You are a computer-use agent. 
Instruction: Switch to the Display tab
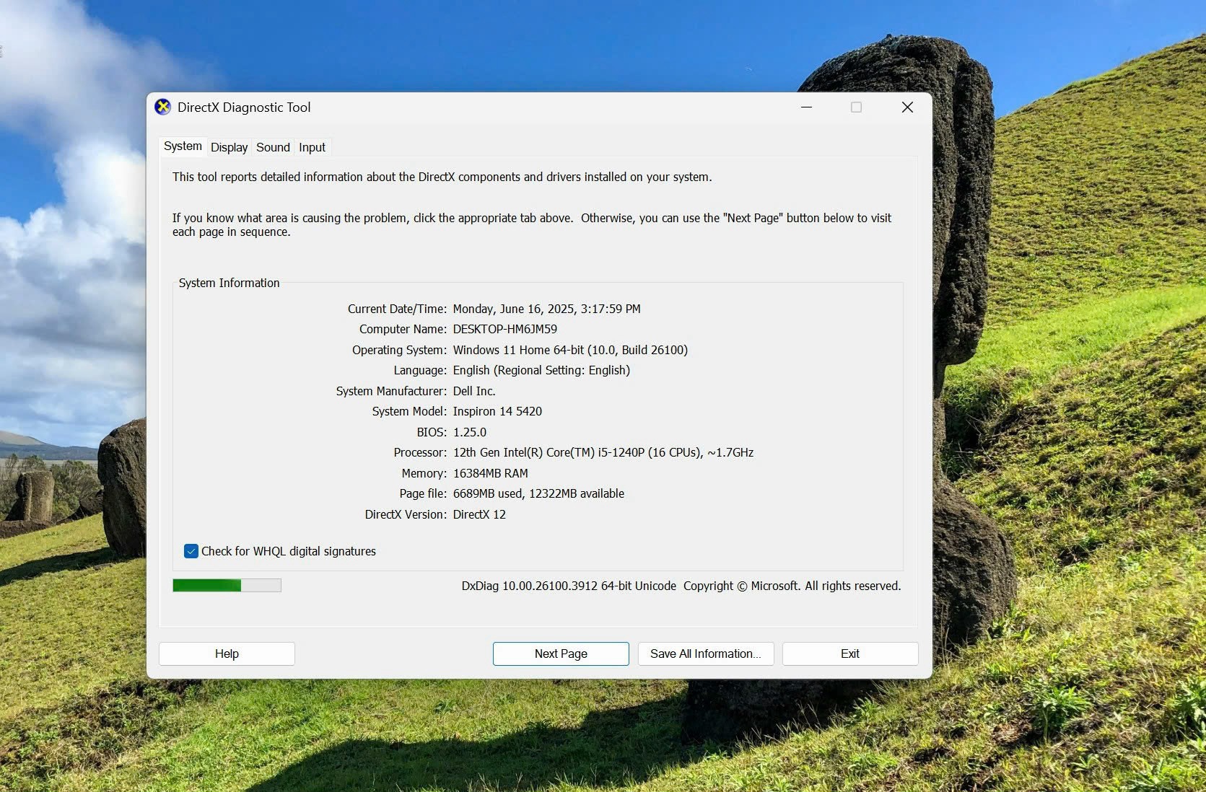(x=229, y=147)
